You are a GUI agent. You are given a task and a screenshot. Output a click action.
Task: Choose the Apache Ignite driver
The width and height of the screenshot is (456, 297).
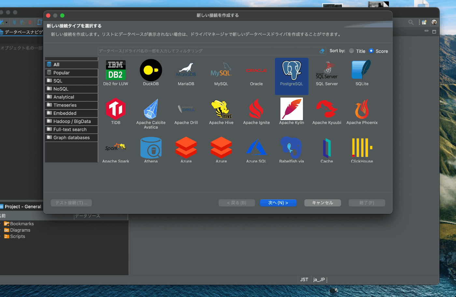click(x=256, y=109)
